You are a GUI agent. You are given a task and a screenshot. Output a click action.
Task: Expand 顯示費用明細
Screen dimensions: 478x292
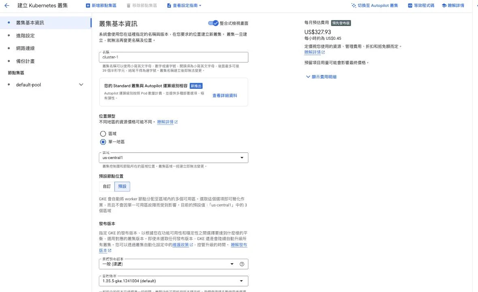coord(321,77)
